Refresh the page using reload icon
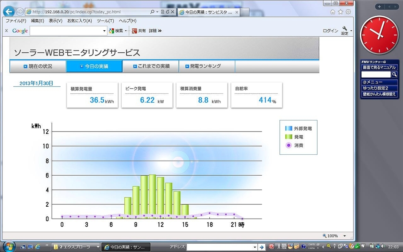Screen dimensions: 403x252 [168, 11]
